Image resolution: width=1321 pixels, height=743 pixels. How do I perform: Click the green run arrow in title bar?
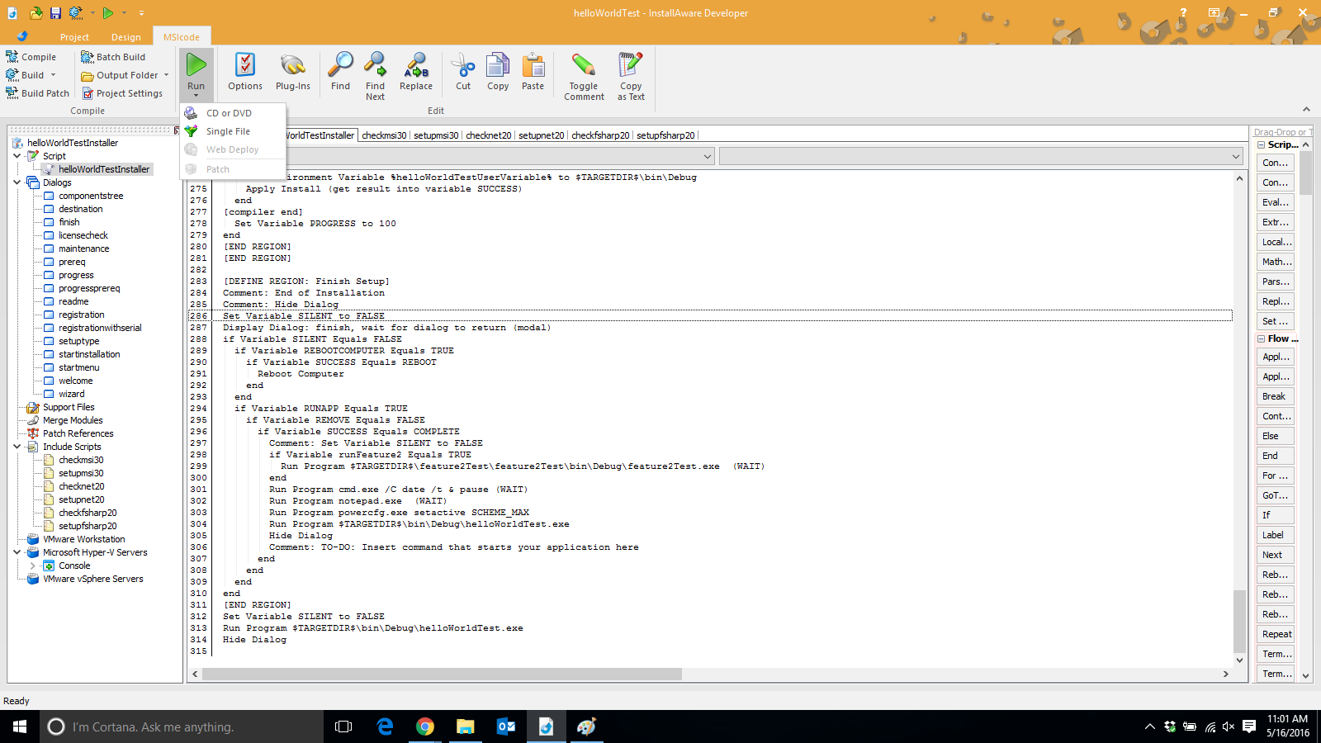tap(108, 12)
